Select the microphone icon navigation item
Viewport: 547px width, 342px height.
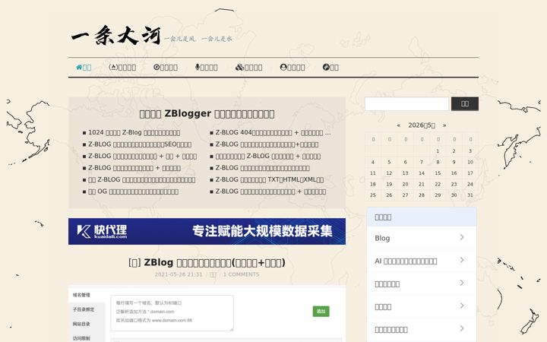pos(206,68)
